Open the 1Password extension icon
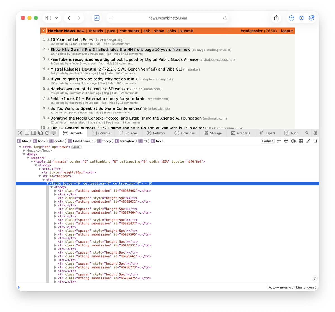The width and height of the screenshot is (335, 312). click(301, 18)
